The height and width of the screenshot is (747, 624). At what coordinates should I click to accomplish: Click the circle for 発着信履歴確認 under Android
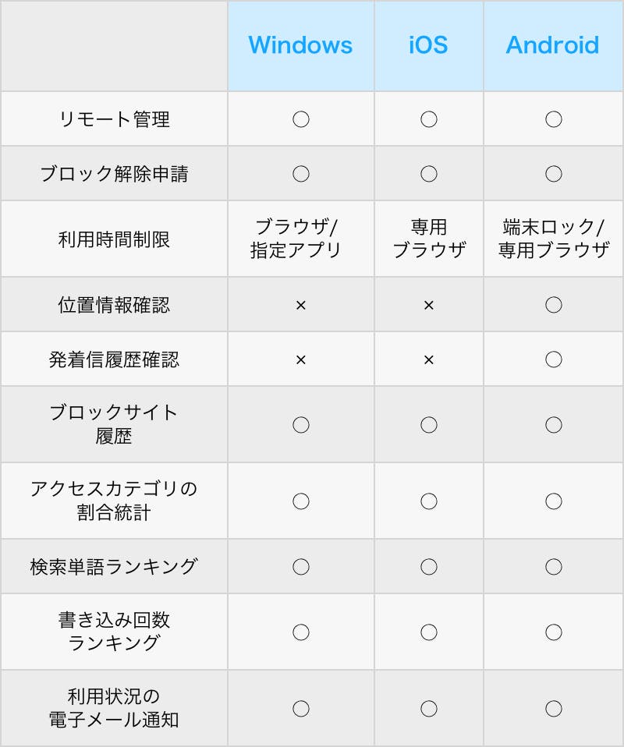click(x=554, y=359)
